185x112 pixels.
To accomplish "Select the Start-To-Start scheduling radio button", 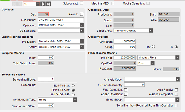I will 73,85.
